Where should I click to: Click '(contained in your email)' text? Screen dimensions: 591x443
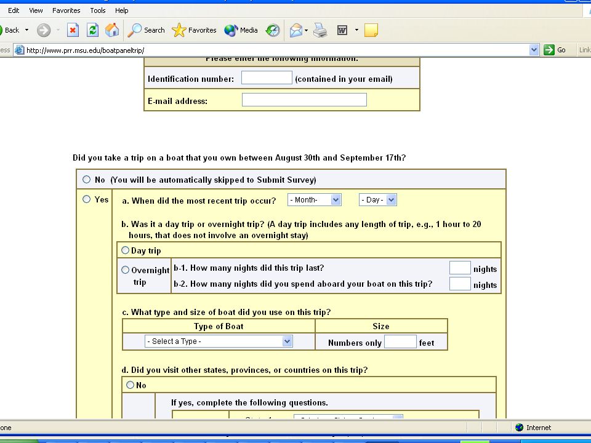[x=344, y=79]
